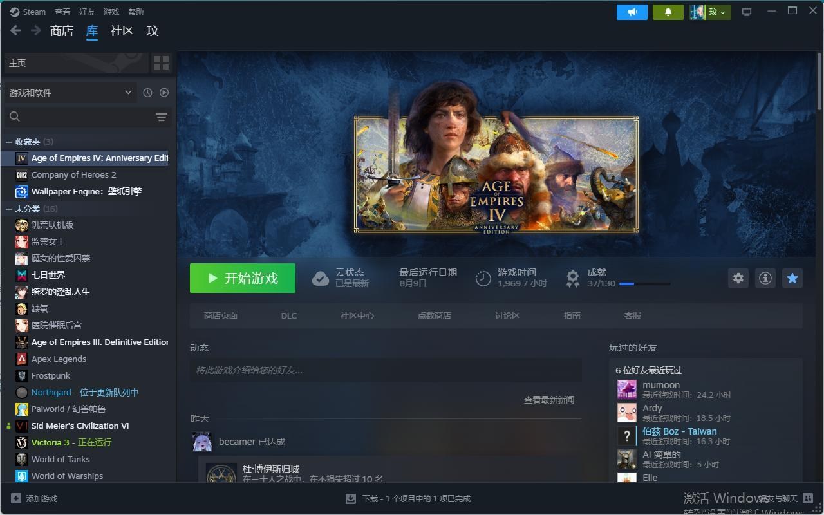Viewport: 824px width, 515px height.
Task: Open the DLC tab
Action: coord(289,315)
